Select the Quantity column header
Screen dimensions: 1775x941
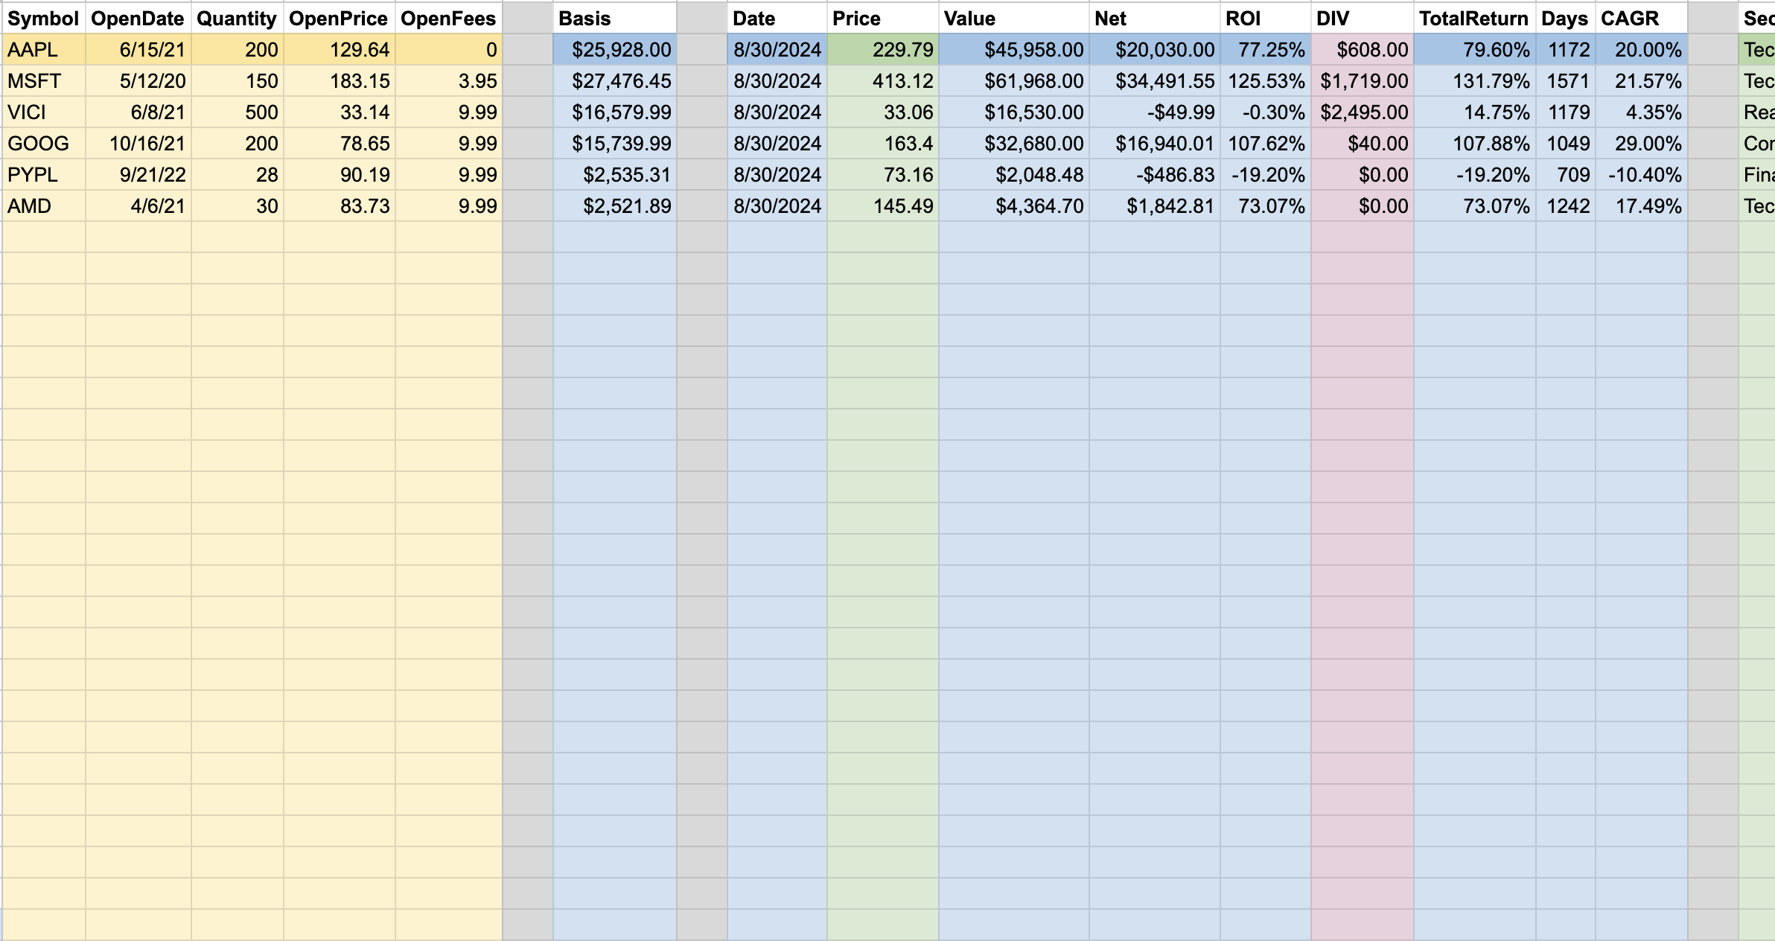point(238,19)
